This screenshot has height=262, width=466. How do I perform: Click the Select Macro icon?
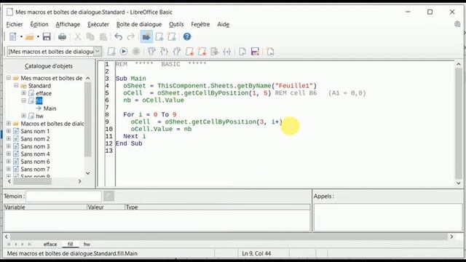pyautogui.click(x=159, y=37)
